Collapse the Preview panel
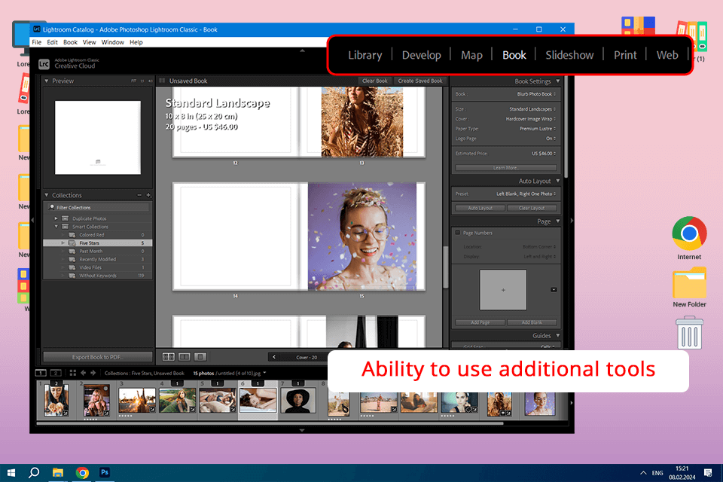This screenshot has height=482, width=723. pos(47,81)
